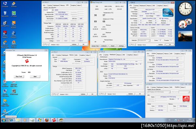Click the Intel Core logo in CPU-Z
The image size is (196, 129).
pos(168,13)
